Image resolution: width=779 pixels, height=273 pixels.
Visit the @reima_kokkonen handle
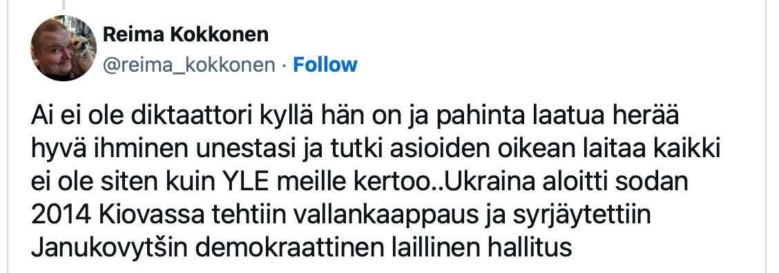[189, 65]
